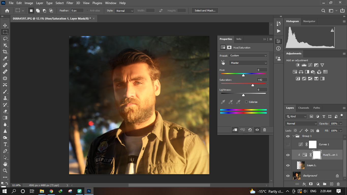The image size is (347, 195).
Task: Open the Play actions panel icon
Action: point(279,31)
